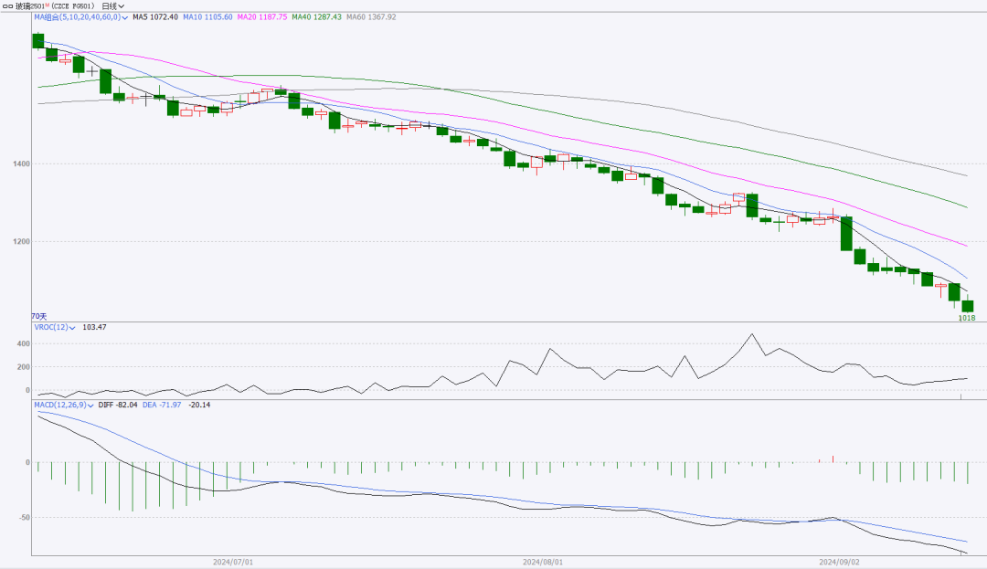Click the 2024/07/01 date axis label

coord(233,562)
